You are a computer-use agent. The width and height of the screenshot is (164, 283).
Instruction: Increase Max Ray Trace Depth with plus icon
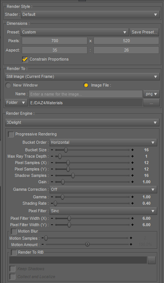coord(132,156)
